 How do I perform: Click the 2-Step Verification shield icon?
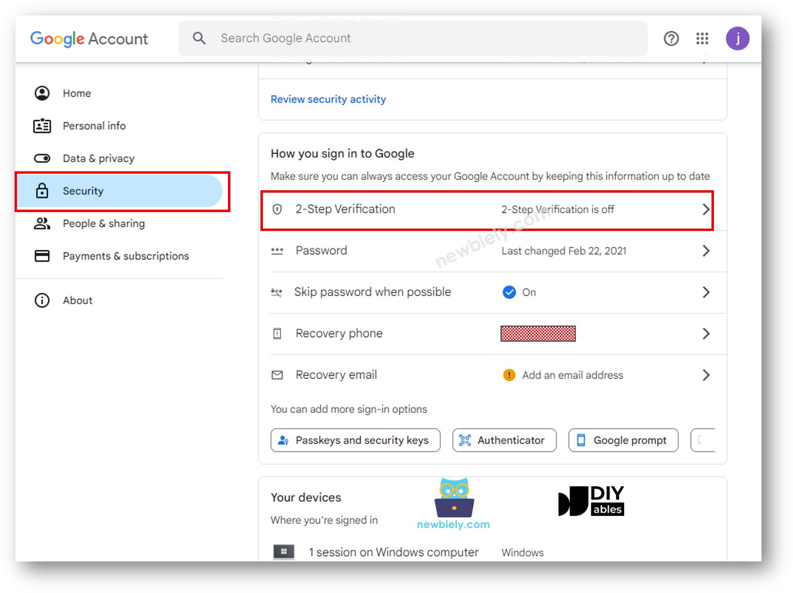tap(277, 209)
